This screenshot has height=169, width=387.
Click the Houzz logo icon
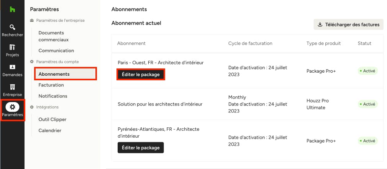(12, 9)
